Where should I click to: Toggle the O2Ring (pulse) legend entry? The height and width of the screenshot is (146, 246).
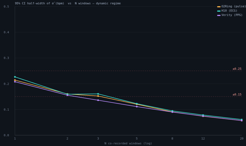pyautogui.click(x=231, y=6)
